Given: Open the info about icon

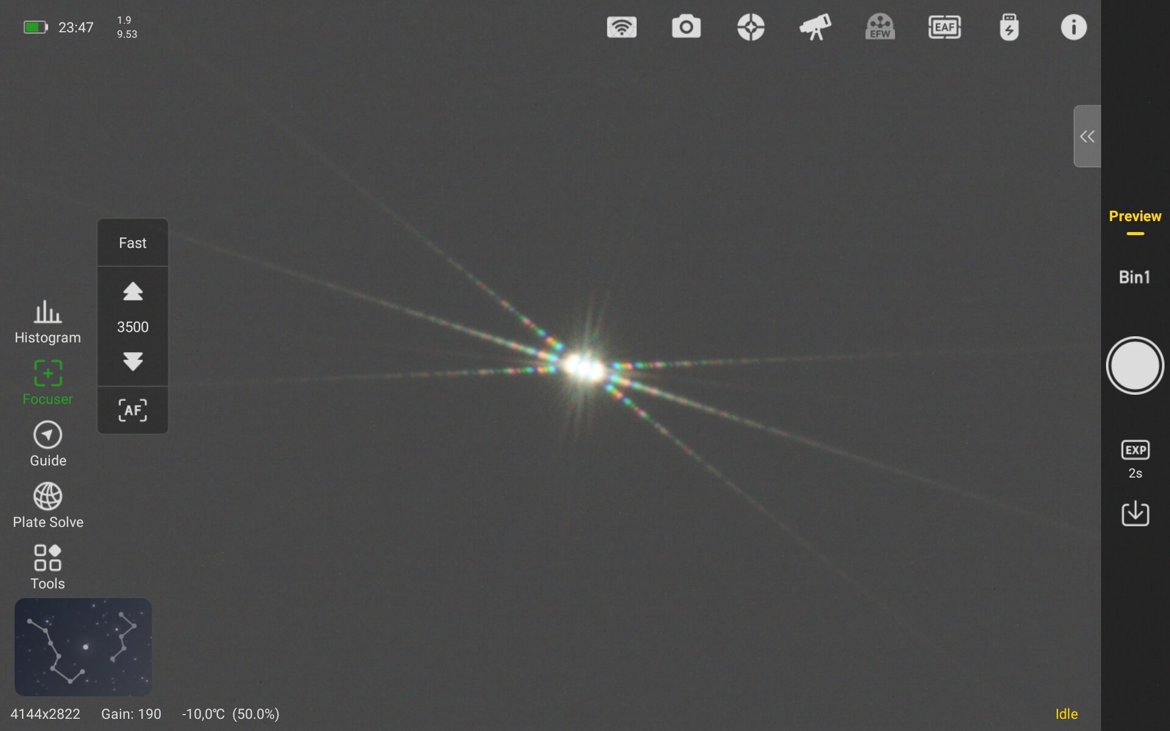Looking at the screenshot, I should point(1073,27).
